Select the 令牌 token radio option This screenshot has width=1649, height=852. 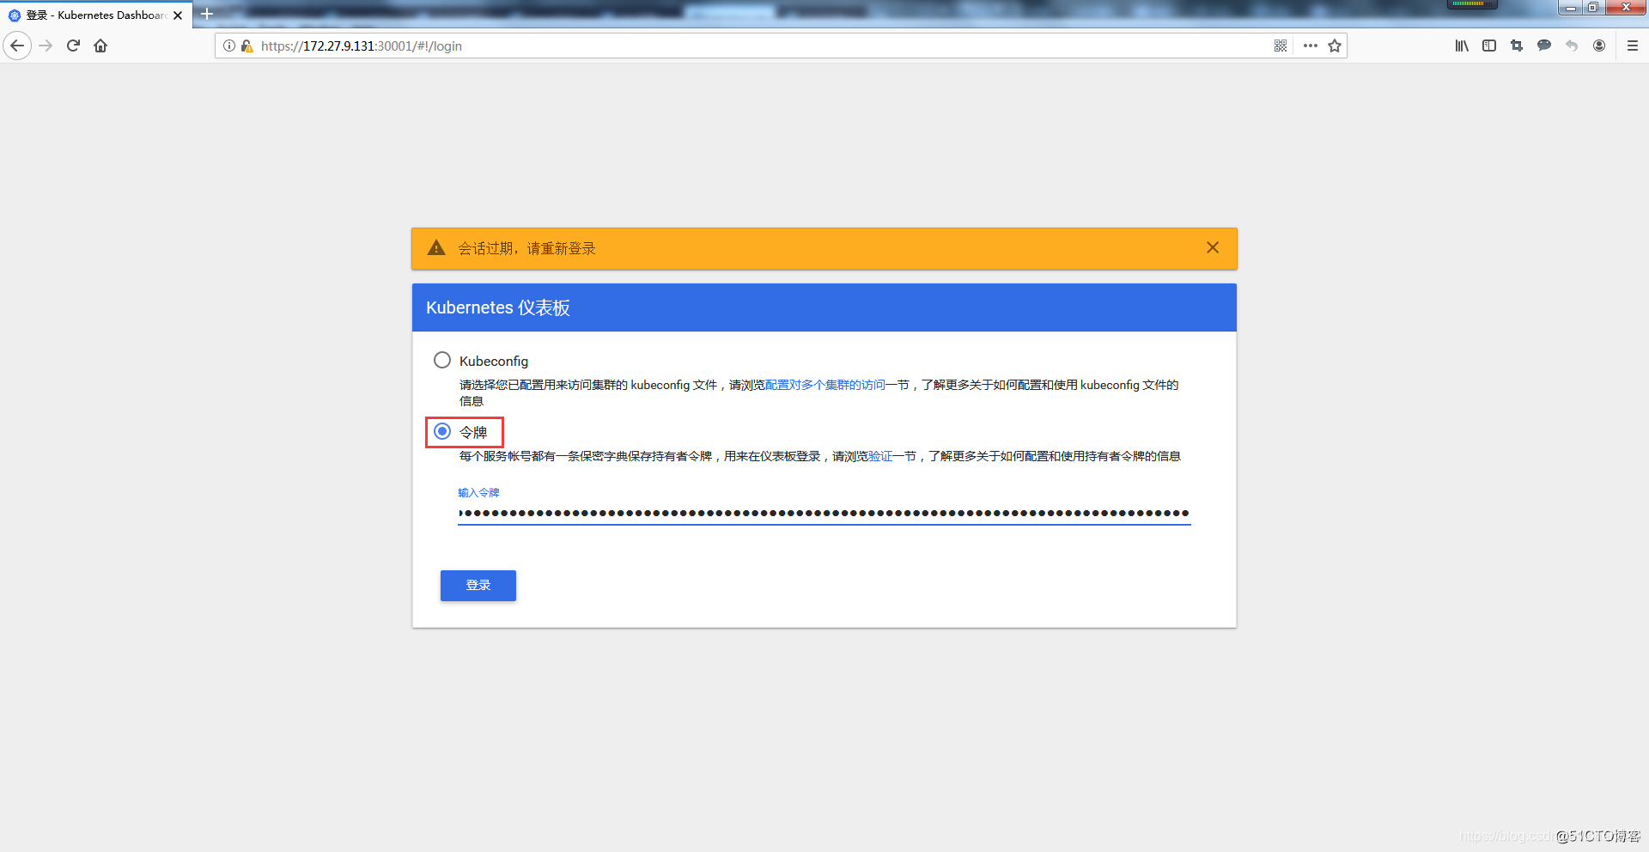coord(442,431)
